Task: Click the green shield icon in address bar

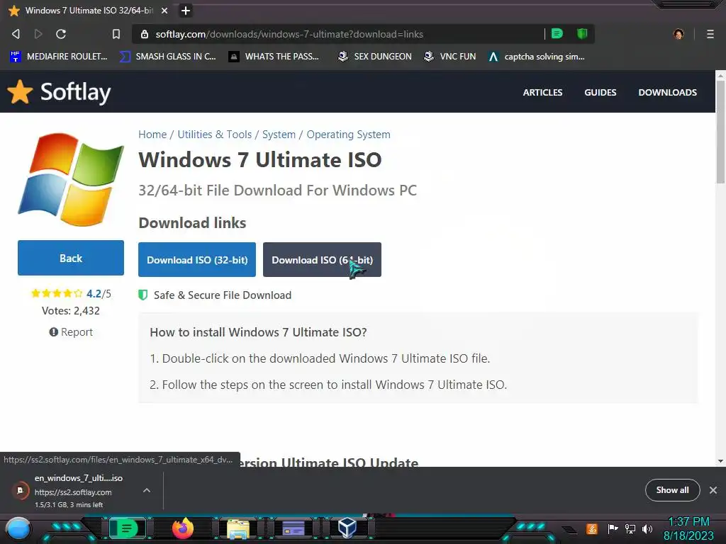Action: [582, 33]
